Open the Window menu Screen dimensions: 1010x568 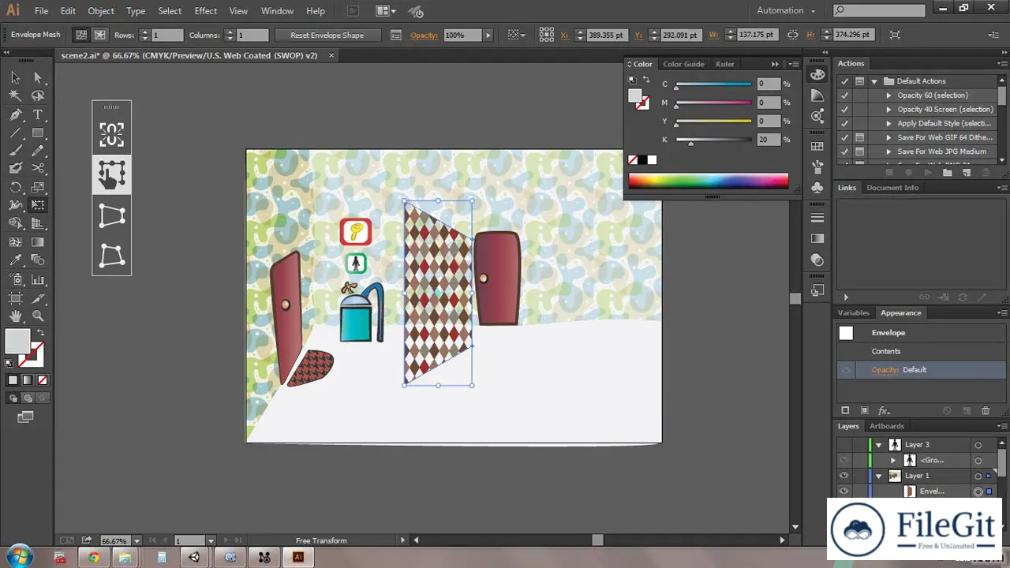click(277, 11)
